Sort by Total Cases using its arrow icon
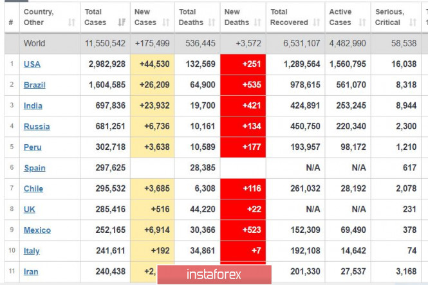The width and height of the screenshot is (428, 285). click(x=122, y=23)
